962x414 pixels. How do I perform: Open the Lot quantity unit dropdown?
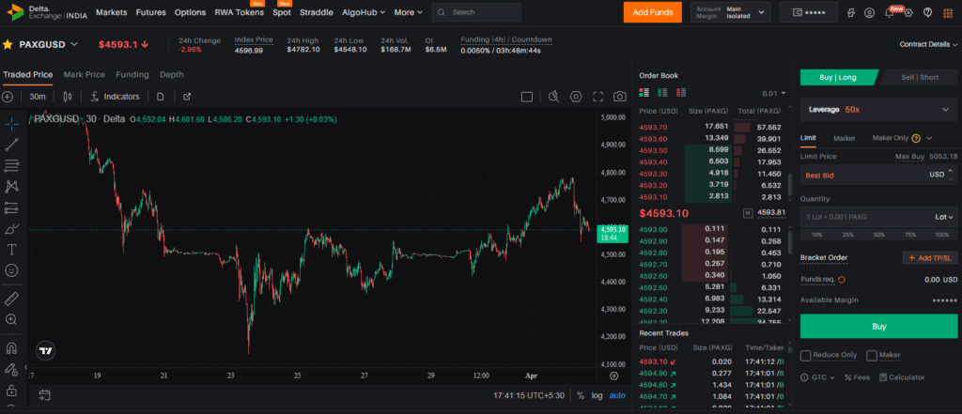pos(943,217)
